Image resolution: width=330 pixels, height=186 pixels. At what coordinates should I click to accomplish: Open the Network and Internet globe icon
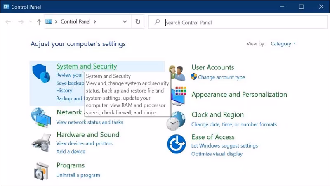[x=42, y=117]
